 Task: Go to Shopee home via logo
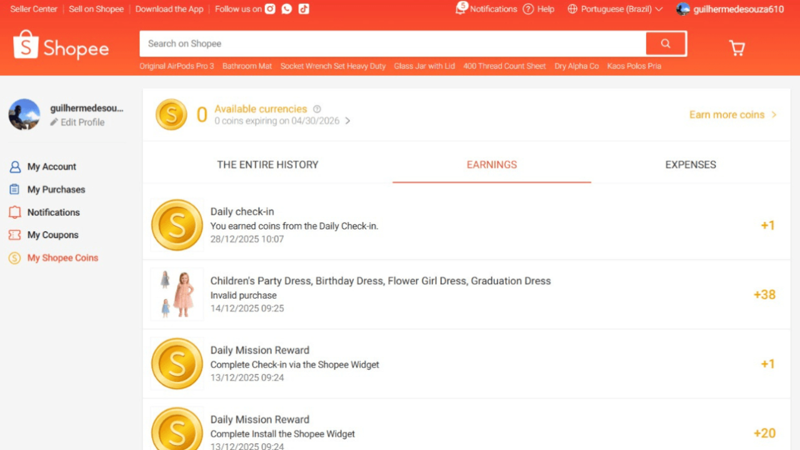coord(61,45)
